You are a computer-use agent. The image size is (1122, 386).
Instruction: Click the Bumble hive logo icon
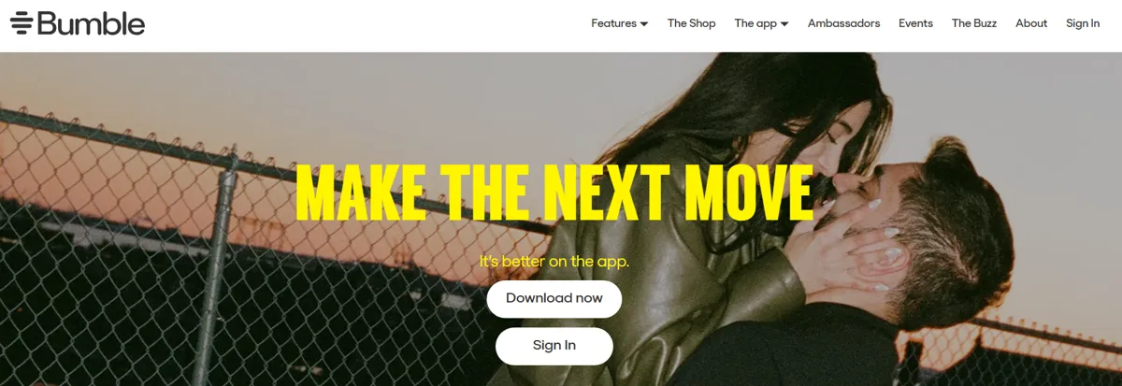click(x=22, y=22)
